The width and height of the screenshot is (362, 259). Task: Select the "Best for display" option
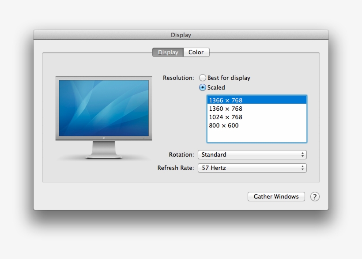point(203,78)
